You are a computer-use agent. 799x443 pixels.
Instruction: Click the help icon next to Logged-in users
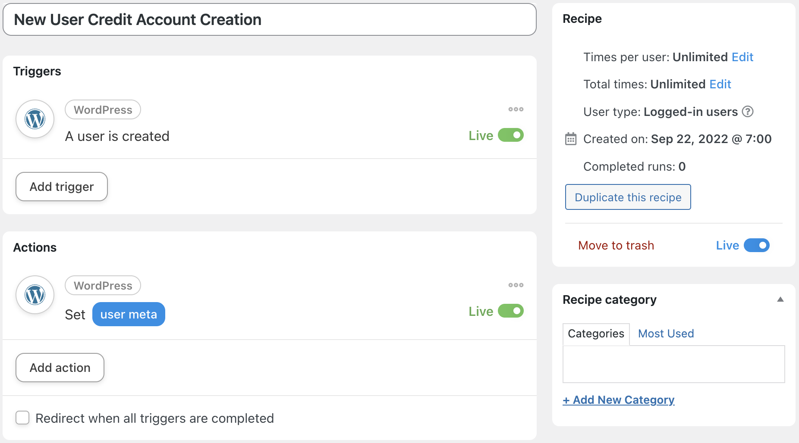coord(748,112)
